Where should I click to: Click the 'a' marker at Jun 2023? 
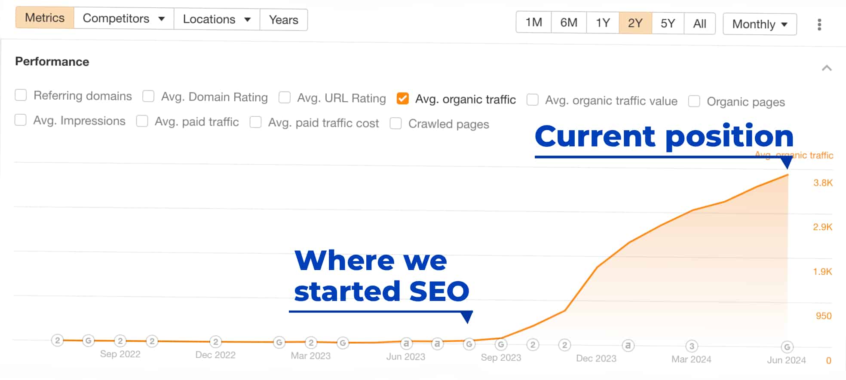click(x=406, y=344)
